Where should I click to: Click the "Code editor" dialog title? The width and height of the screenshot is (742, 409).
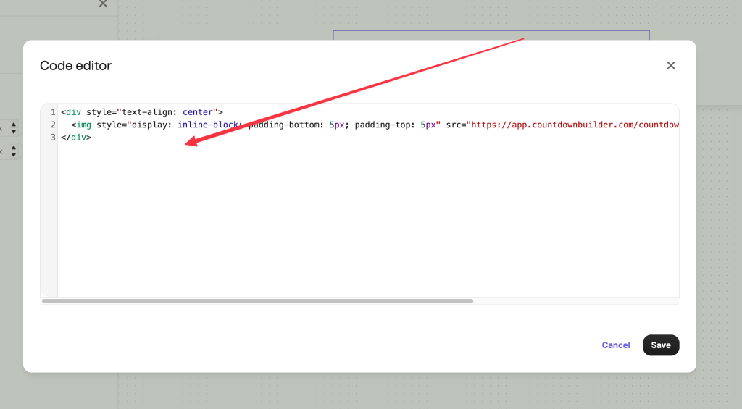75,66
